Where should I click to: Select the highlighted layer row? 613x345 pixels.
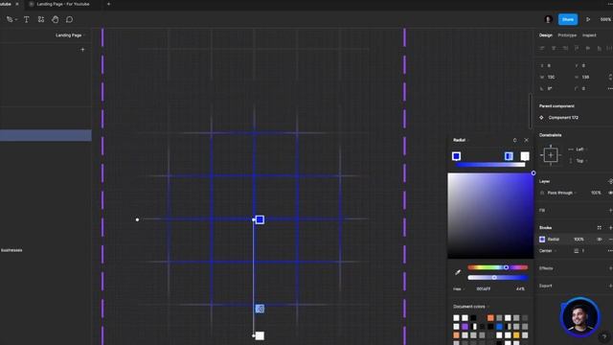[x=46, y=135]
